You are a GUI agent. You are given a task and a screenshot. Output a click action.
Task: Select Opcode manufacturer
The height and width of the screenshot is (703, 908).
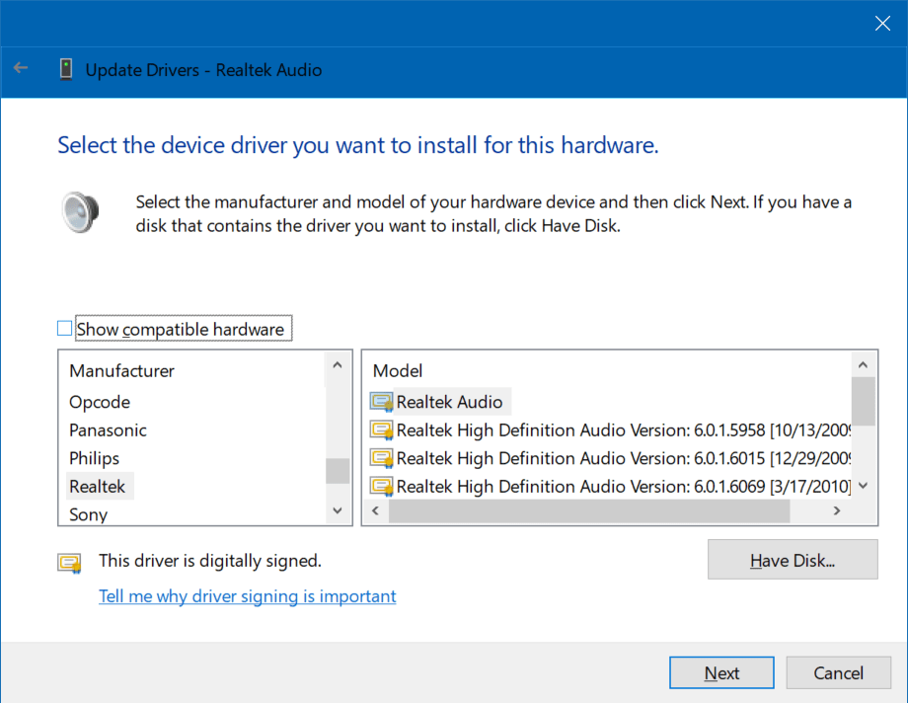100,402
